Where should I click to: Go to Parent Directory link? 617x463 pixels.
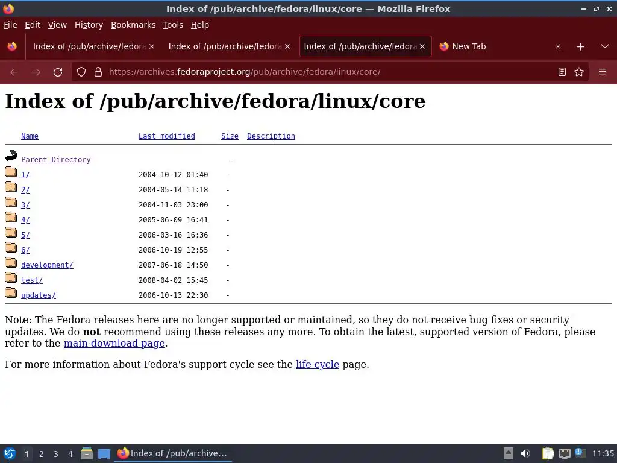(x=56, y=159)
